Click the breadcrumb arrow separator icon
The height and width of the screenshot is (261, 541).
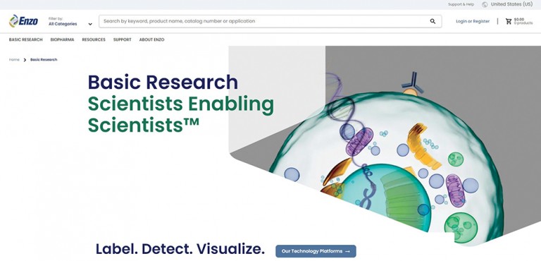[x=25, y=60]
